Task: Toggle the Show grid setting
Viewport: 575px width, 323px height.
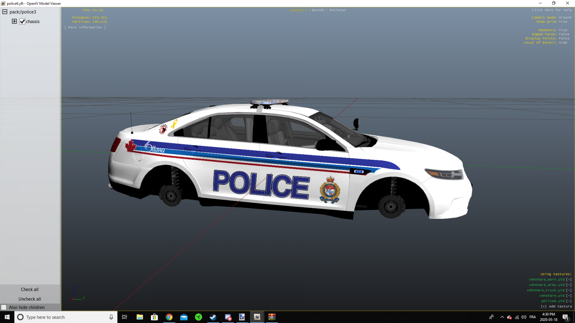Action: 563,22
